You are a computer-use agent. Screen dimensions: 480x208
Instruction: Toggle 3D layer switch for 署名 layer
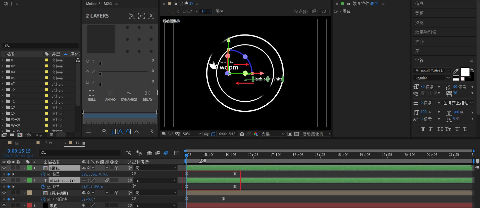point(117,168)
